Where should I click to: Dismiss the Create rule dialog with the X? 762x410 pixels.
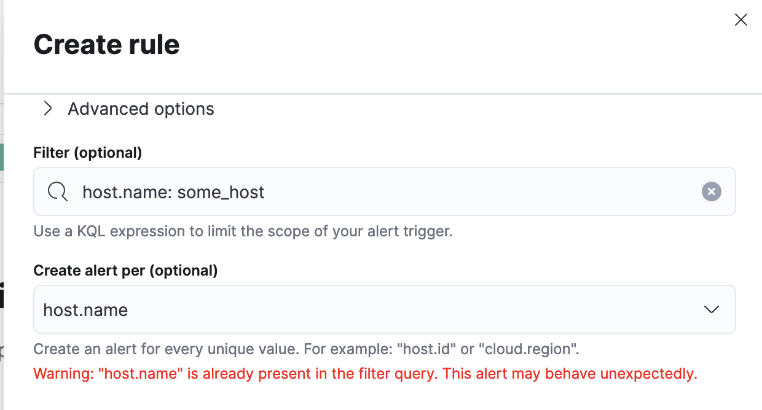click(x=740, y=20)
